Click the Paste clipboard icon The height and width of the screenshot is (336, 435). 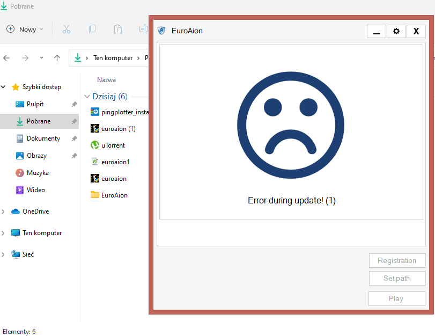118,29
